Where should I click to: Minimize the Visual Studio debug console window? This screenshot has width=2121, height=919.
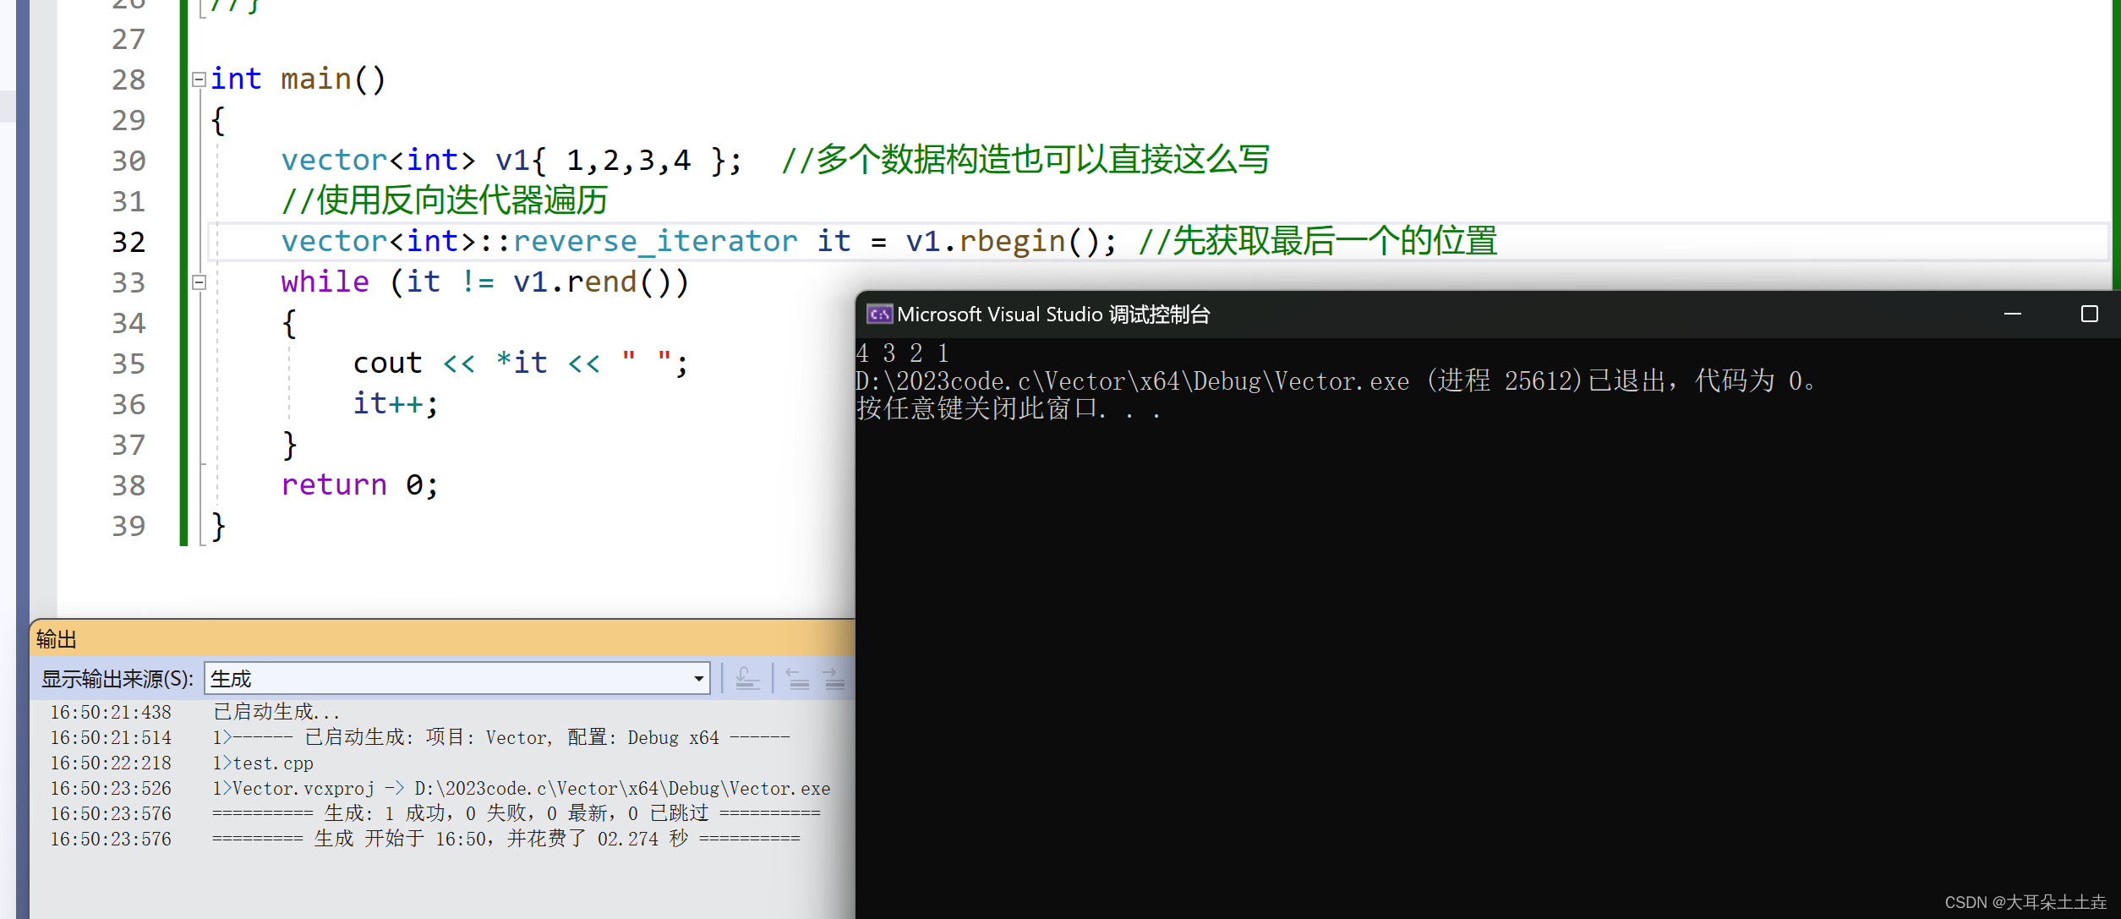coord(2013,314)
